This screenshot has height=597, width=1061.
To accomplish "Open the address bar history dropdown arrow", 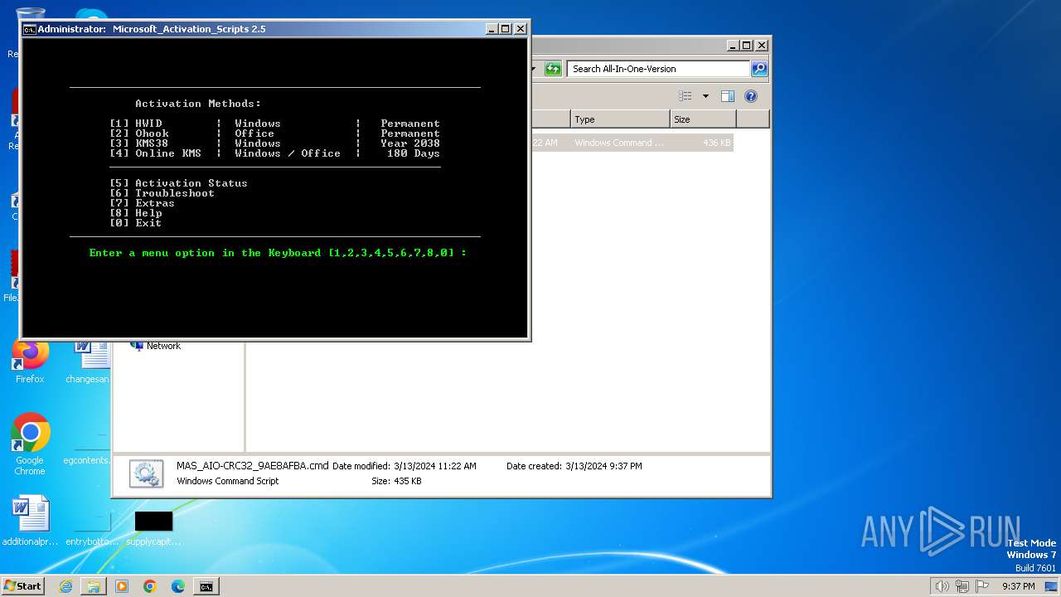I will pyautogui.click(x=535, y=69).
